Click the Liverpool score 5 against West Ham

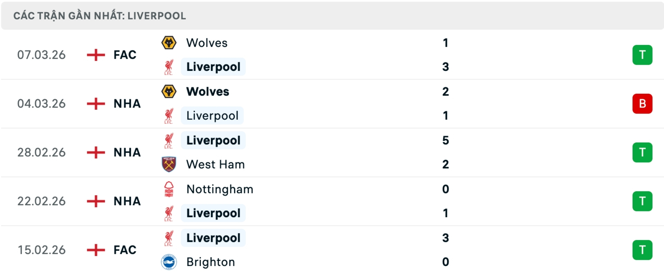[445, 140]
